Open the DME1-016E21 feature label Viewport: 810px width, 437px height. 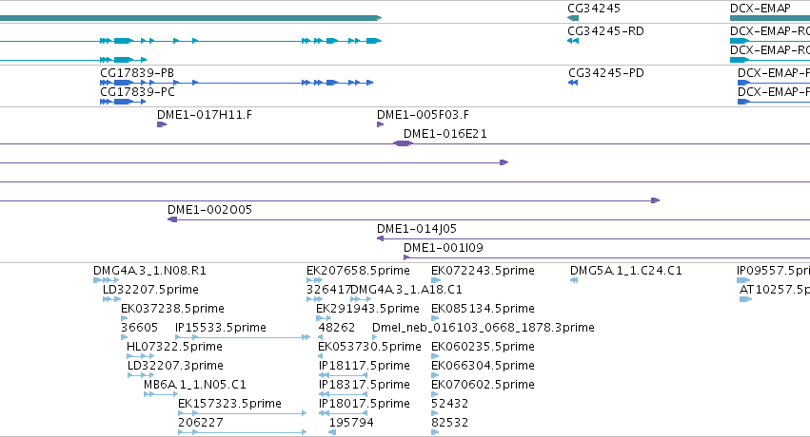point(445,133)
